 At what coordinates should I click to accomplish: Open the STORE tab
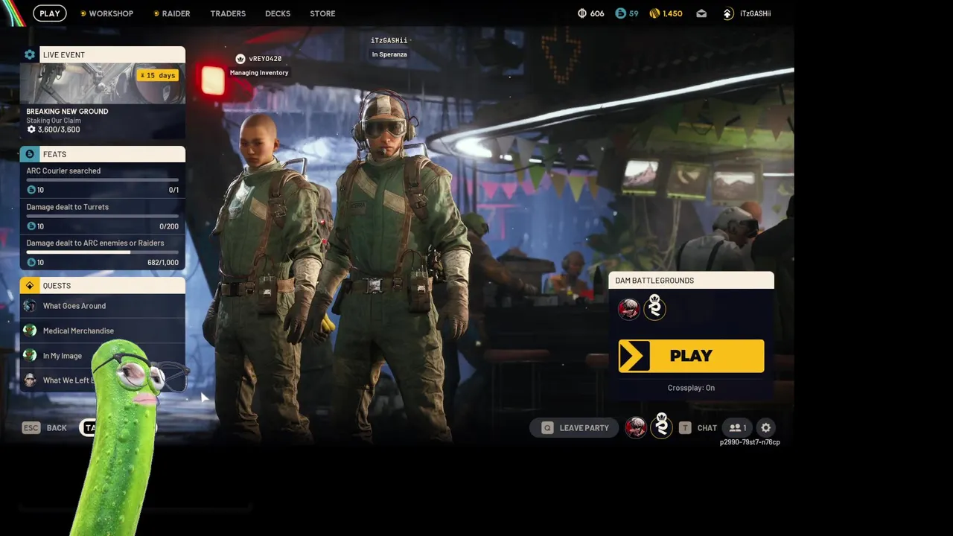click(x=322, y=13)
